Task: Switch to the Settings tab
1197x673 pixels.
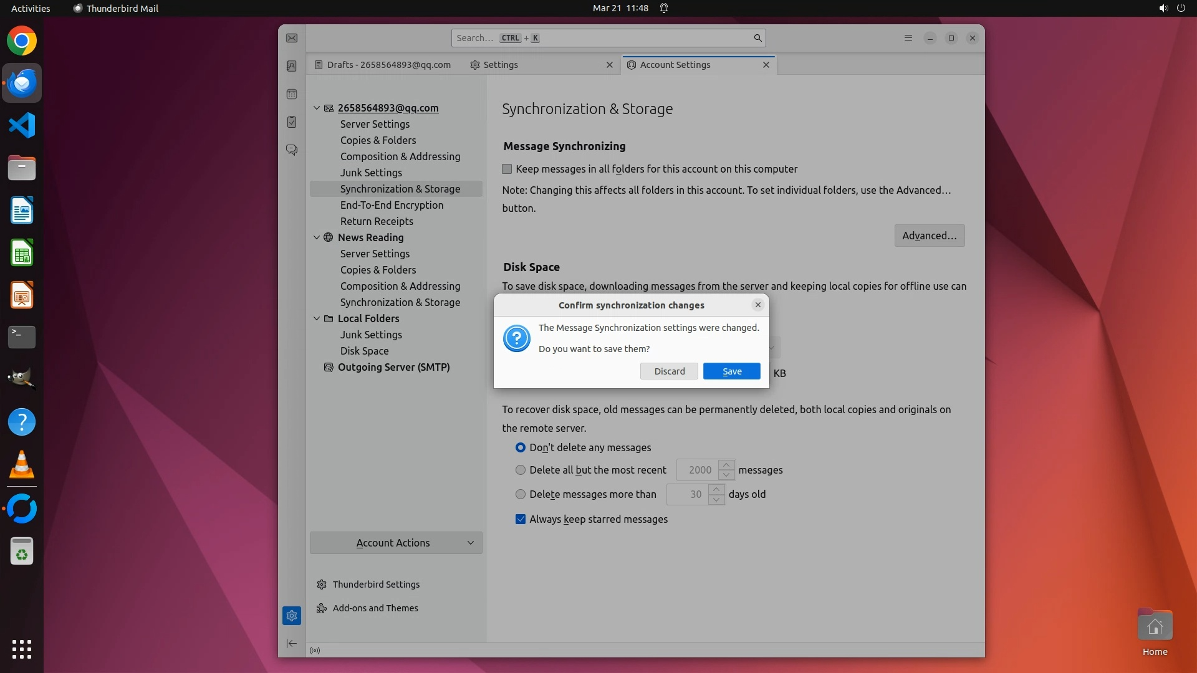Action: click(x=501, y=65)
